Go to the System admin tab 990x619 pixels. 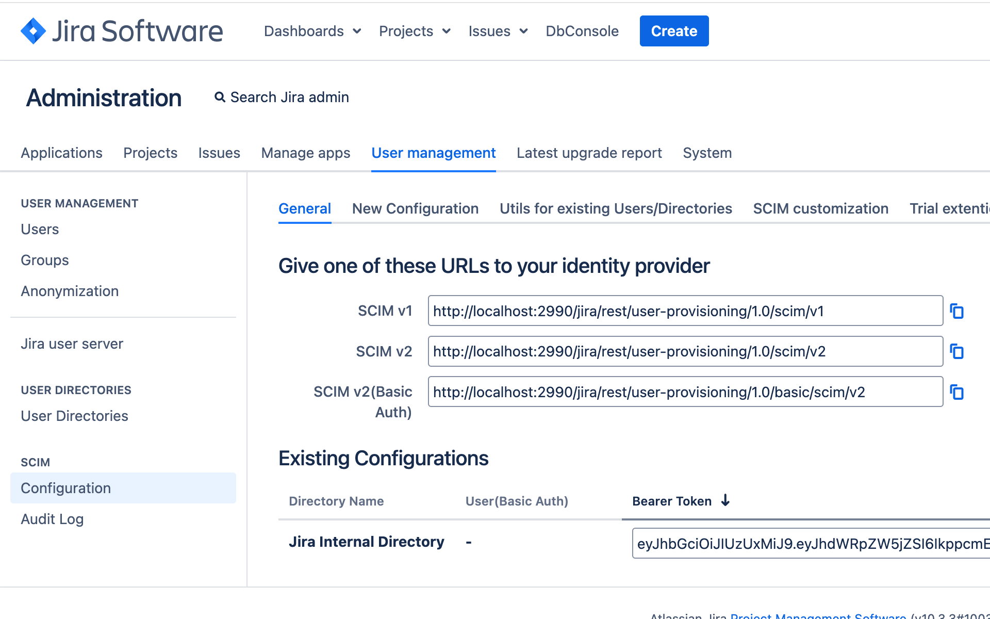(707, 153)
